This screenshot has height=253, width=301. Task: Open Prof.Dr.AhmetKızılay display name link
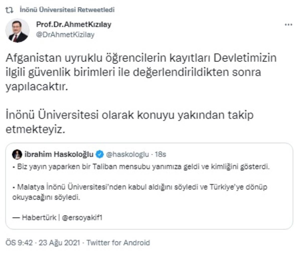coord(74,25)
